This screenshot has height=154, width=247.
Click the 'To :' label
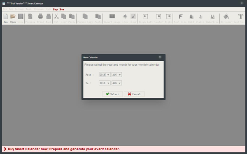tap(88, 83)
